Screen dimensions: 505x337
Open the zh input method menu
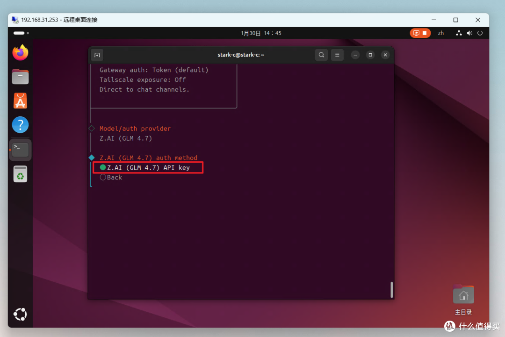(x=440, y=33)
